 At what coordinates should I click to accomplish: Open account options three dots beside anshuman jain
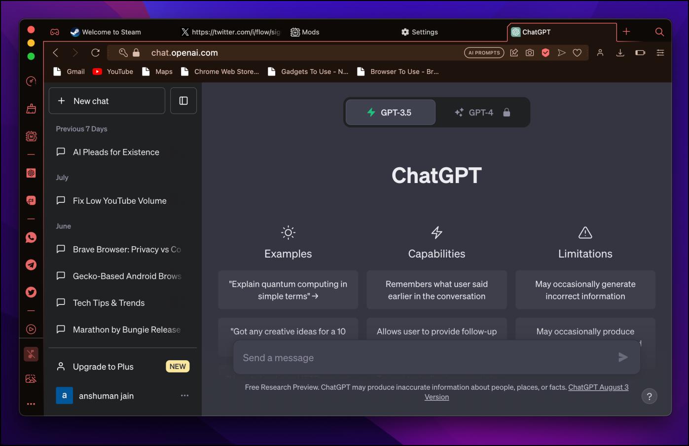184,396
